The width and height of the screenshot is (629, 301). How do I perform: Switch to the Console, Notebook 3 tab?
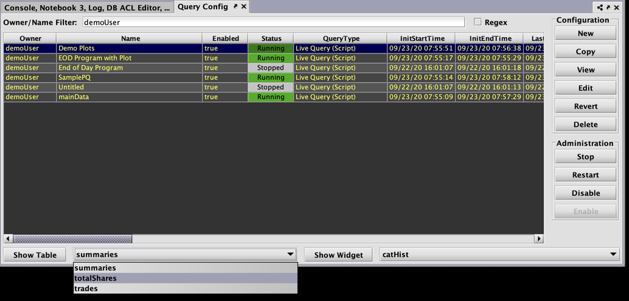pyautogui.click(x=87, y=8)
